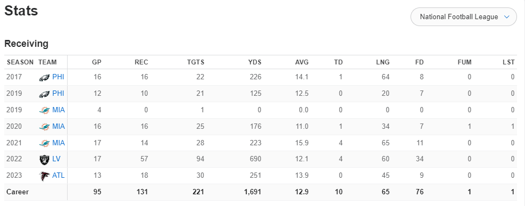This screenshot has width=525, height=206.
Task: Open the PHI team link for 2019
Action: pos(58,94)
